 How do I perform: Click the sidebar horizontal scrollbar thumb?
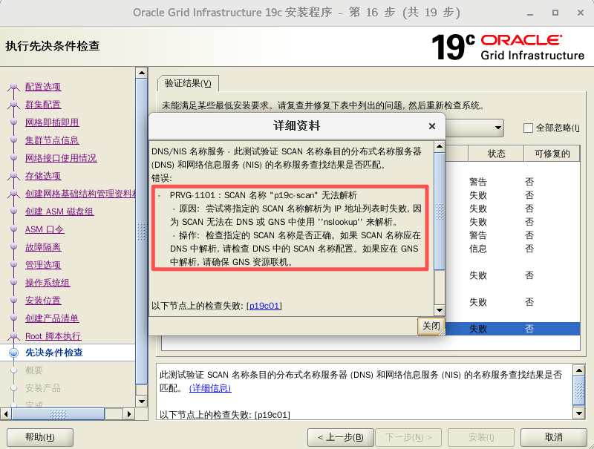(x=58, y=414)
